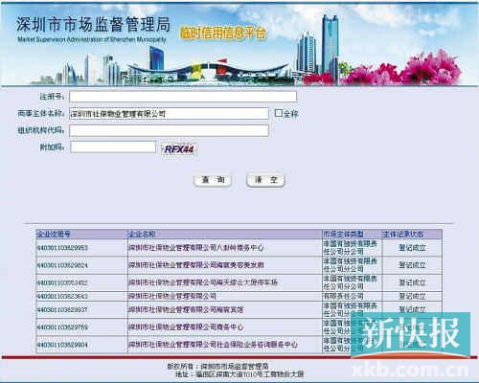Image resolution: width=479 pixels, height=383 pixels.
Task: Open the 海富宾馆 company record
Action: [x=186, y=309]
